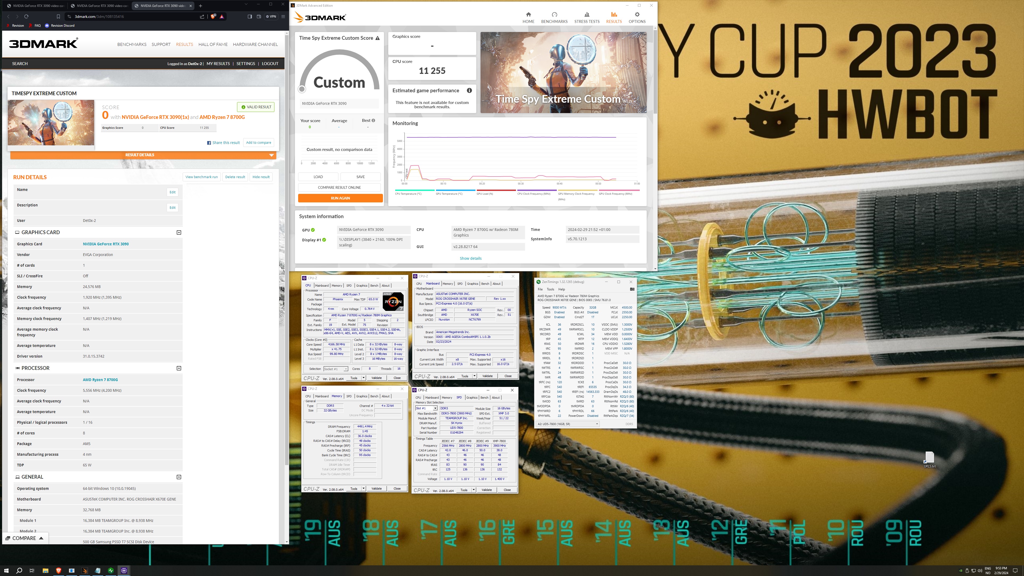1024x576 pixels.
Task: Toggle the browser sidebar panel icon
Action: pyautogui.click(x=250, y=16)
